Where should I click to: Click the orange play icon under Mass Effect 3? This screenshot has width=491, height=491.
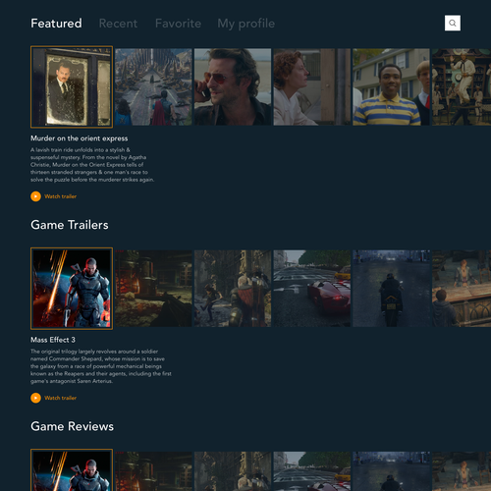35,398
